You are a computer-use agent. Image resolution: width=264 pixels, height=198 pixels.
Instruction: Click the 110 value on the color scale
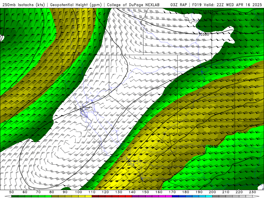coord(92,192)
